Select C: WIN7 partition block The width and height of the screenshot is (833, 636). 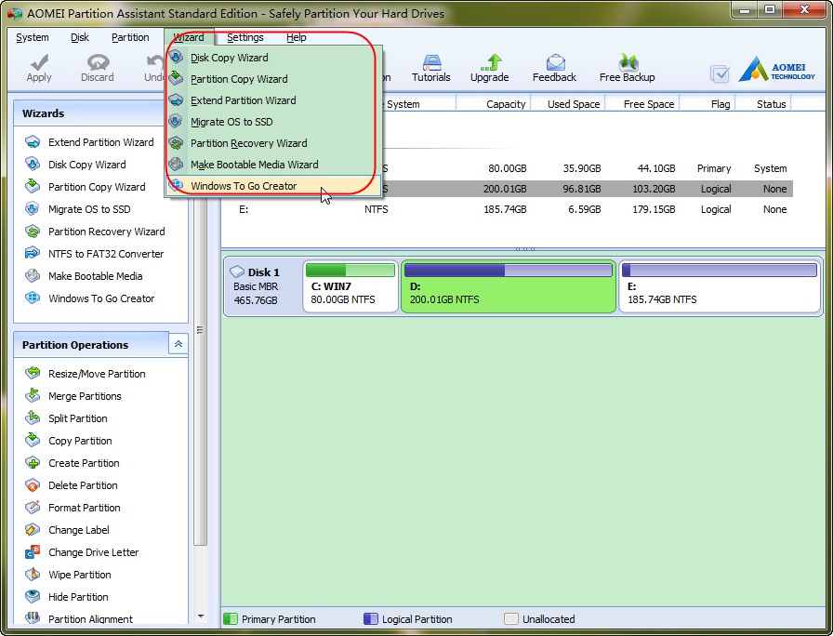350,286
